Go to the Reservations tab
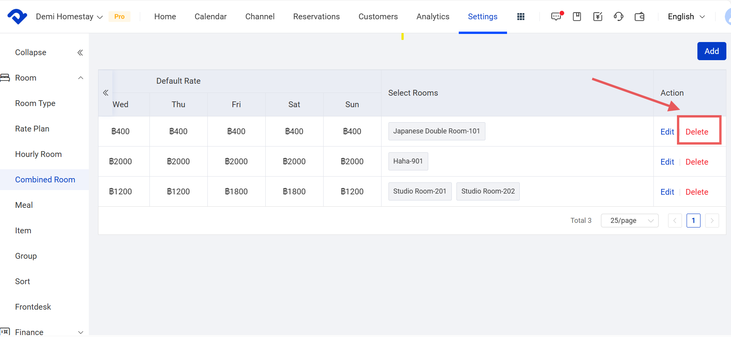731x337 pixels. click(x=316, y=17)
